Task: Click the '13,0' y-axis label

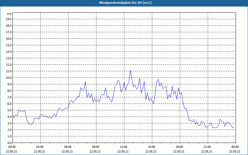Action: pos(9,58)
